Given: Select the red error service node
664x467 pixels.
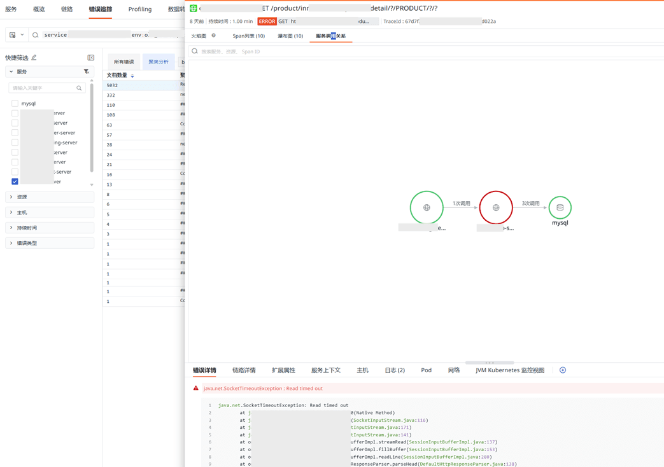Looking at the screenshot, I should (x=495, y=207).
